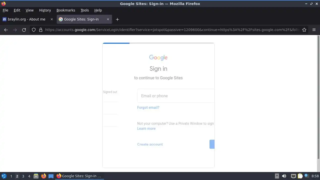Open the tracking protection shield icon
Image resolution: width=320 pixels, height=180 pixels.
[x=34, y=30]
